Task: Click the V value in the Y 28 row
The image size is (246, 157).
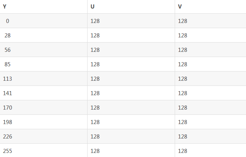Action: point(182,36)
